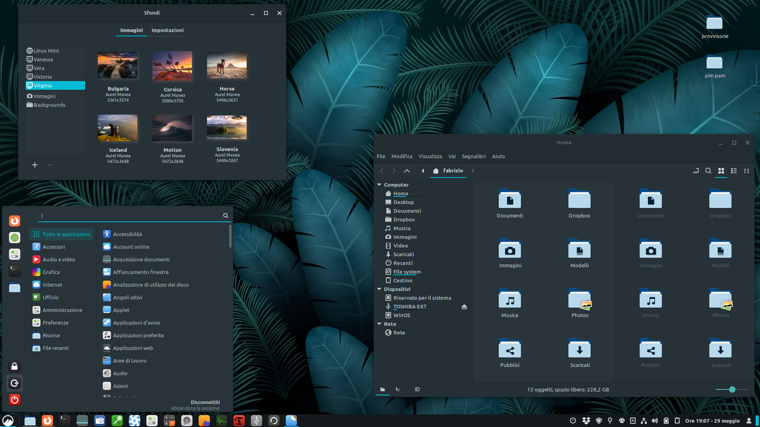Add a folder with plus button in Sfondi
760x427 pixels.
[x=34, y=165]
